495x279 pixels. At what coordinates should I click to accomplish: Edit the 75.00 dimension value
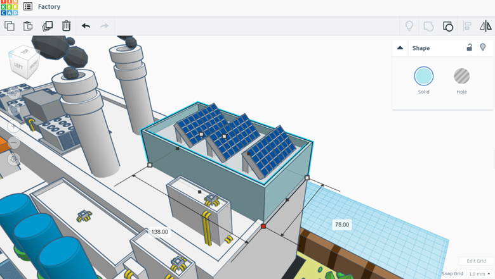tap(342, 225)
